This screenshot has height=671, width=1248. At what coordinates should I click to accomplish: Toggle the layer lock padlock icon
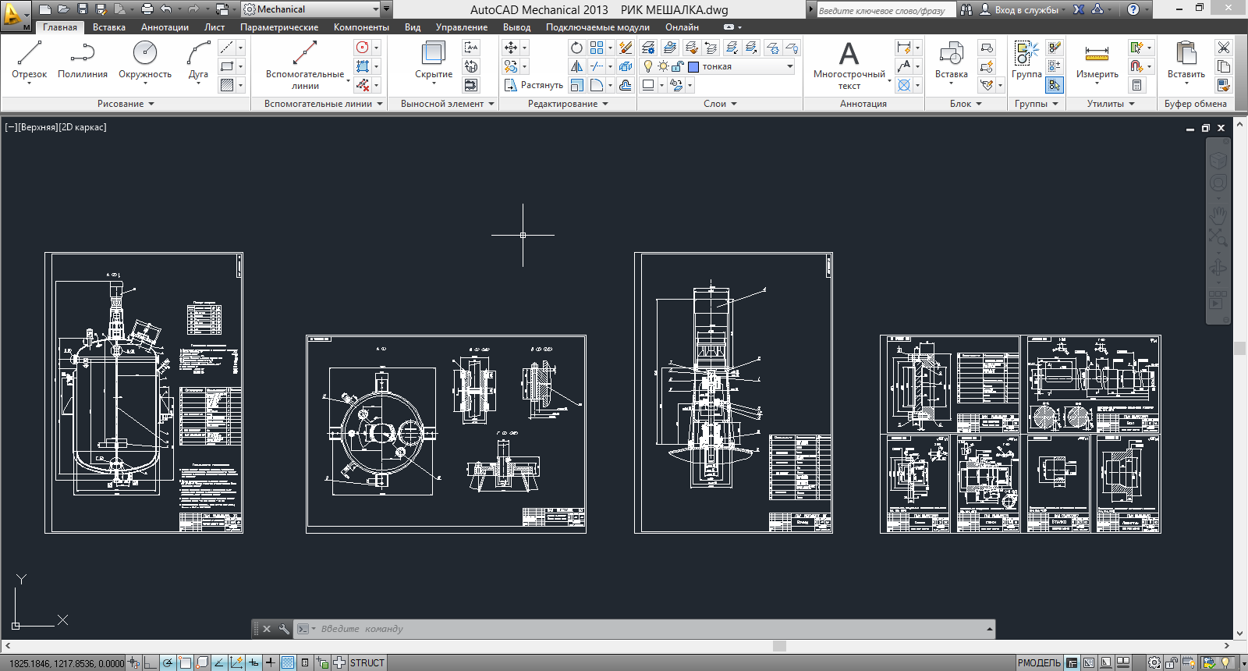click(x=678, y=66)
